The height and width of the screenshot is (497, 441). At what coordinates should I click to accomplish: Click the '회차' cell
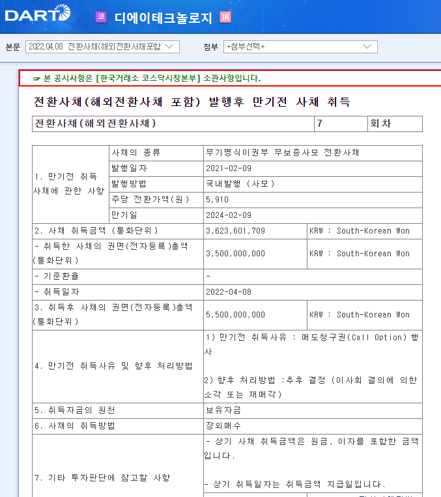click(395, 124)
